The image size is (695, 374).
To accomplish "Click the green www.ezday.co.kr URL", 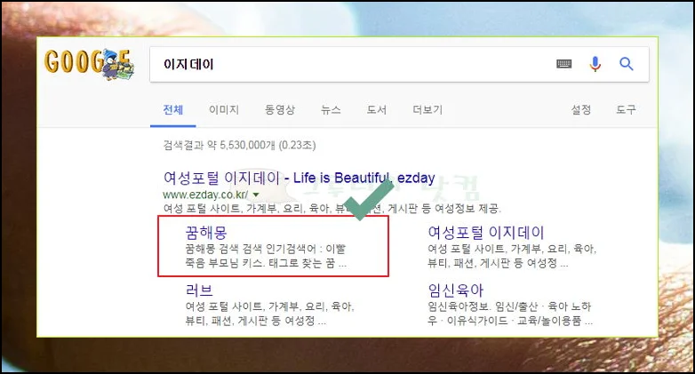I will tap(205, 195).
